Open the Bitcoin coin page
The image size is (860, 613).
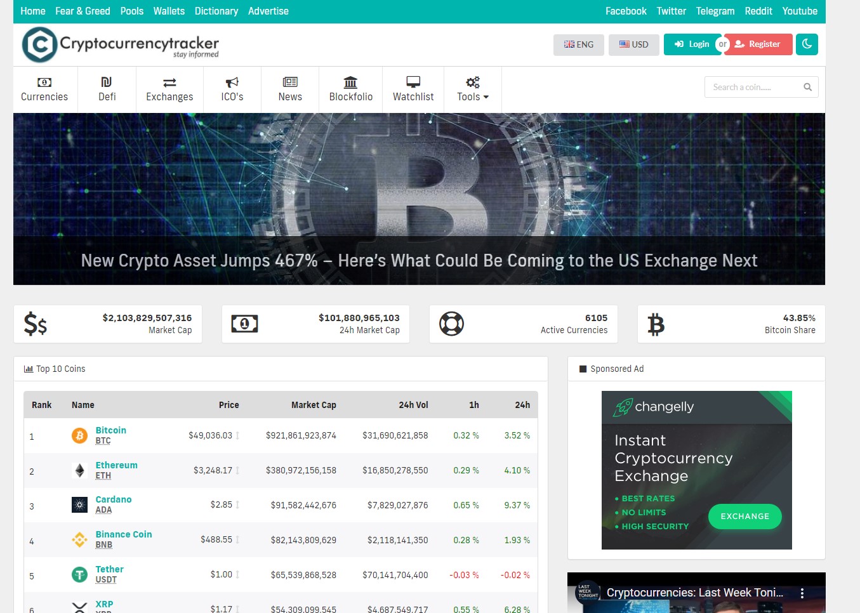[111, 430]
